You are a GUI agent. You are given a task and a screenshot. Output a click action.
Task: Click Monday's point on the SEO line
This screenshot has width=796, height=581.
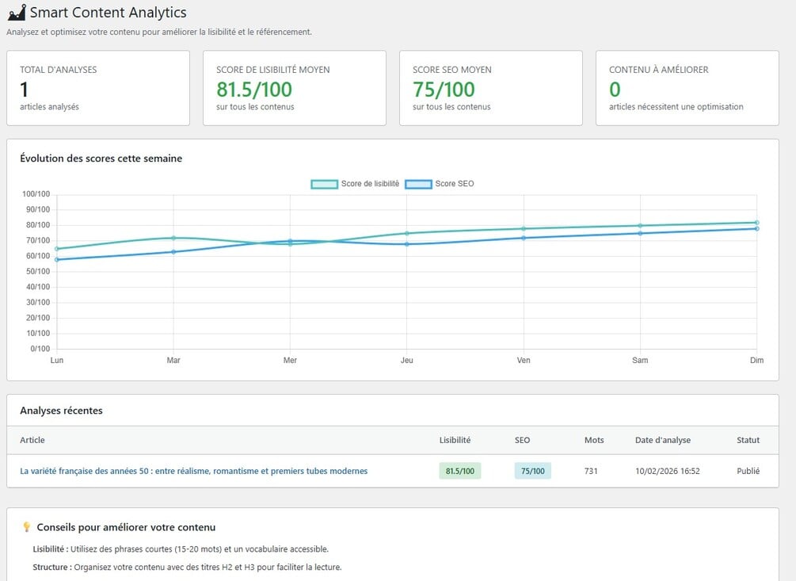pyautogui.click(x=57, y=259)
